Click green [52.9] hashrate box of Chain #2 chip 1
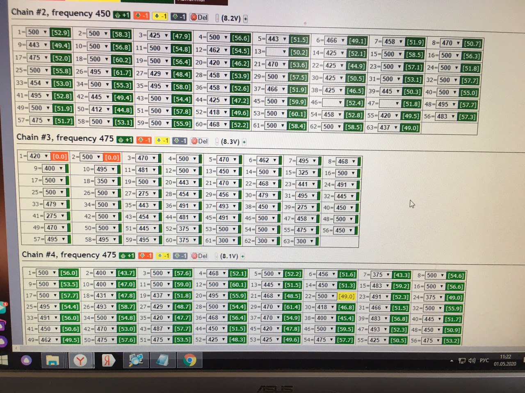 click(60, 33)
